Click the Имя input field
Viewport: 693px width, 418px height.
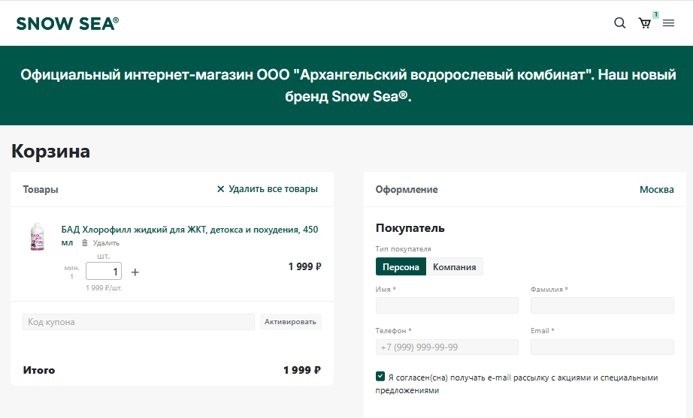tap(446, 305)
